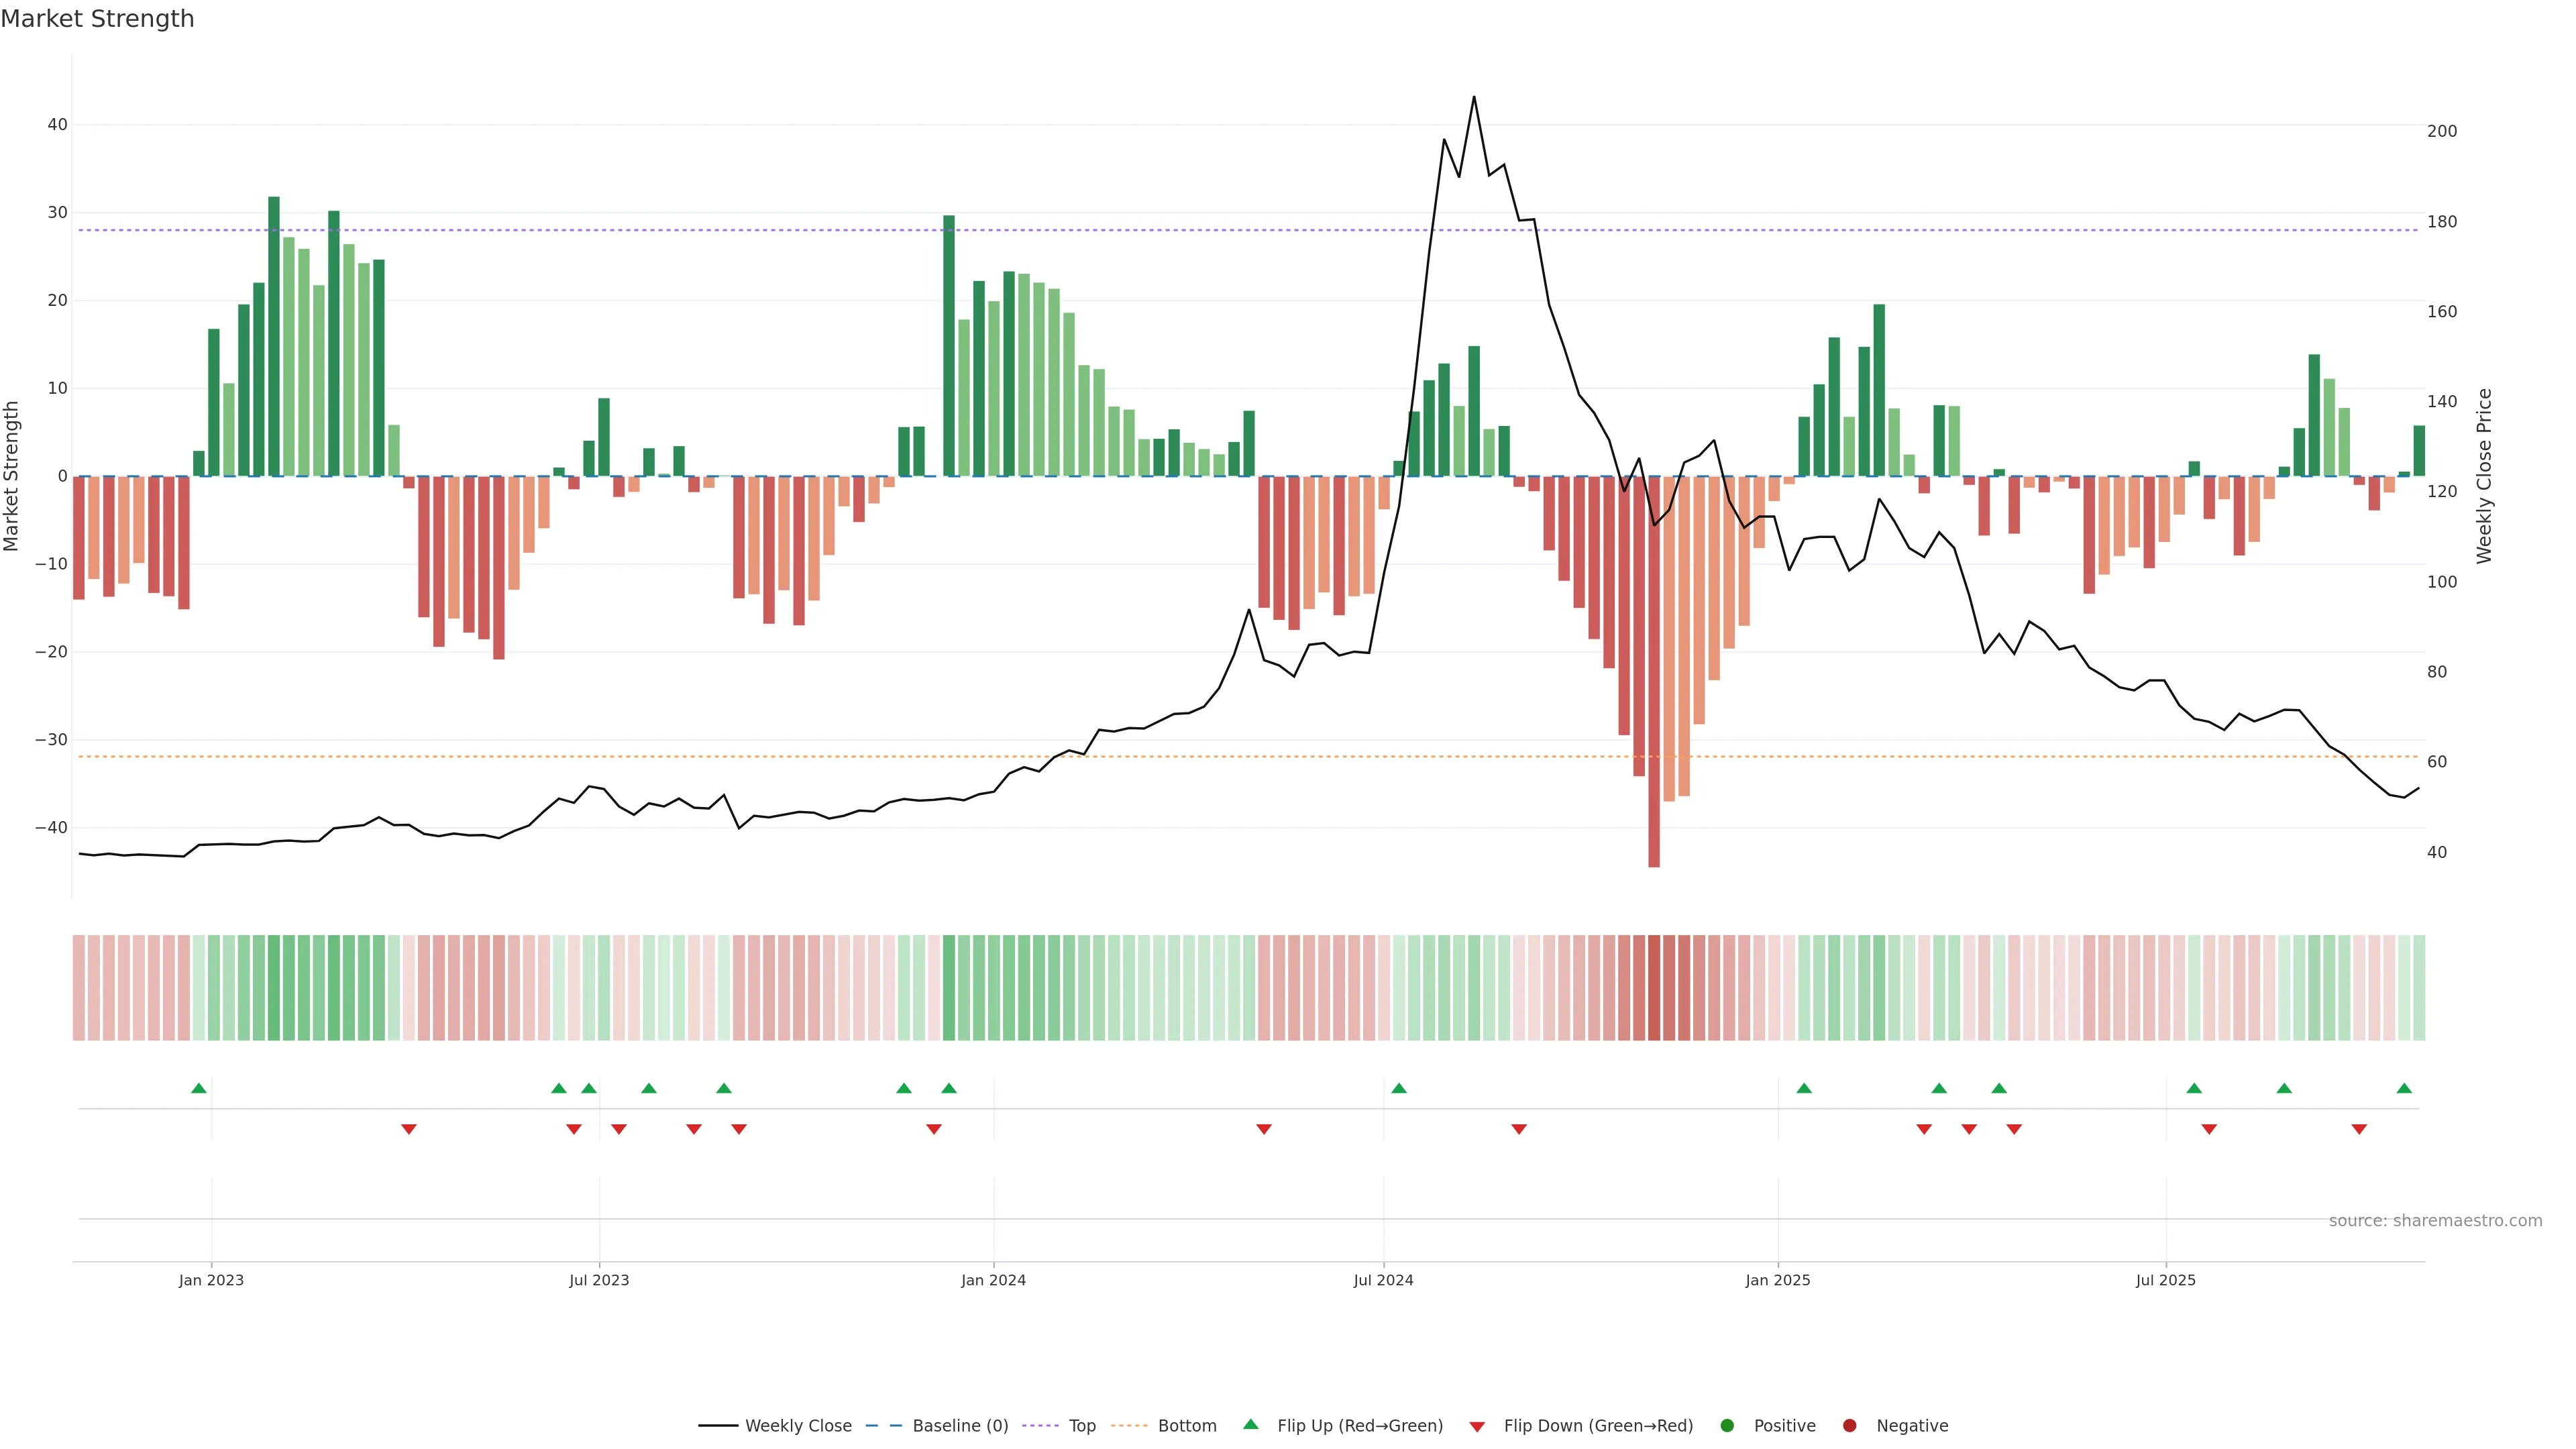The width and height of the screenshot is (2576, 1449).
Task: Click the tallest green bar near early 2023
Action: (x=274, y=330)
